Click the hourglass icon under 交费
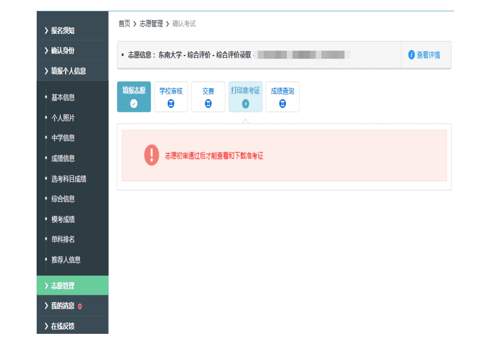Image resolution: width=493 pixels, height=350 pixels. pos(208,104)
